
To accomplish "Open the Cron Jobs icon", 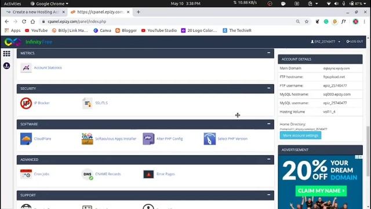I will point(26,174).
